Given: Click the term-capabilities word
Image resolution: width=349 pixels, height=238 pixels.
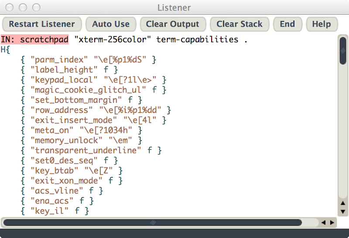Looking at the screenshot, I should point(197,40).
